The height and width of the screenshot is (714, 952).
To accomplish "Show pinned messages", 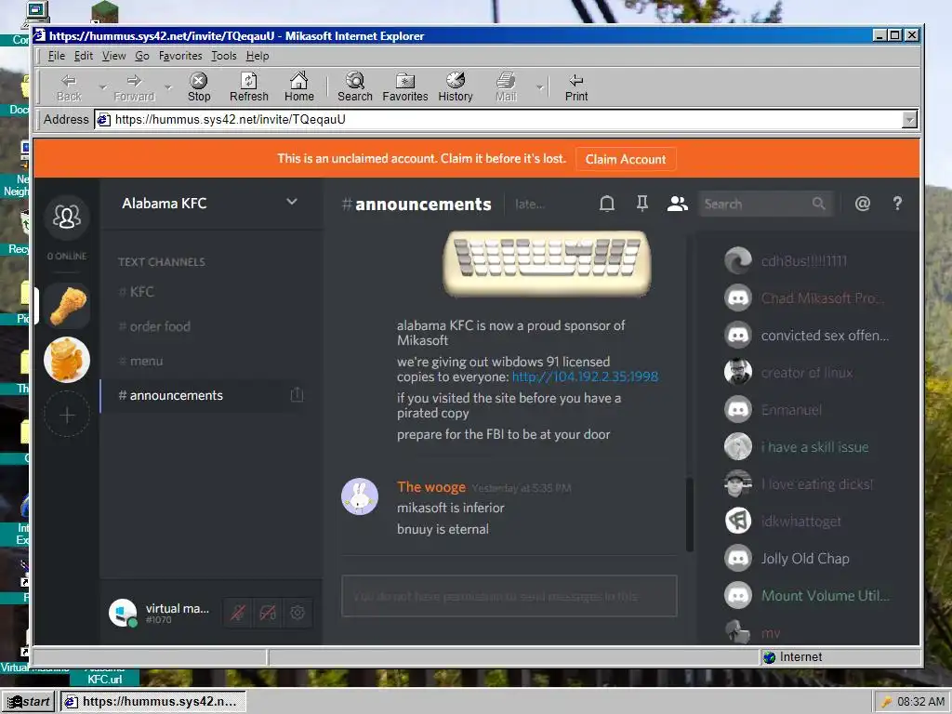I will (x=641, y=204).
